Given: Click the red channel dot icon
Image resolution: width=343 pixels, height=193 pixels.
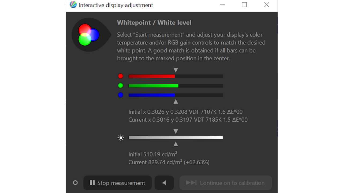Looking at the screenshot, I should click(121, 76).
